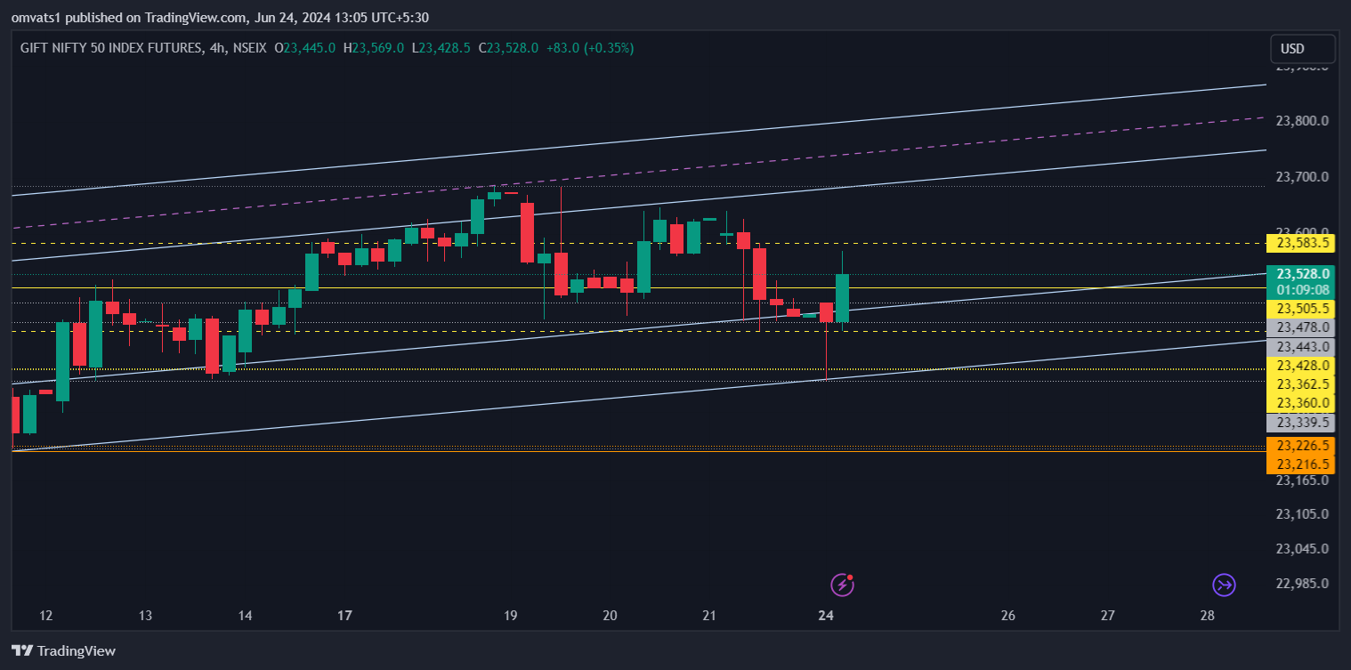The width and height of the screenshot is (1351, 670).
Task: Click bold date 17 on time axis
Action: [345, 616]
